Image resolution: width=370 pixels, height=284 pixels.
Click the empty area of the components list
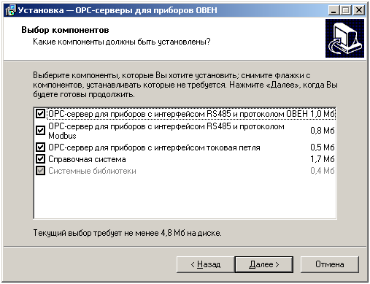pyautogui.click(x=185, y=197)
